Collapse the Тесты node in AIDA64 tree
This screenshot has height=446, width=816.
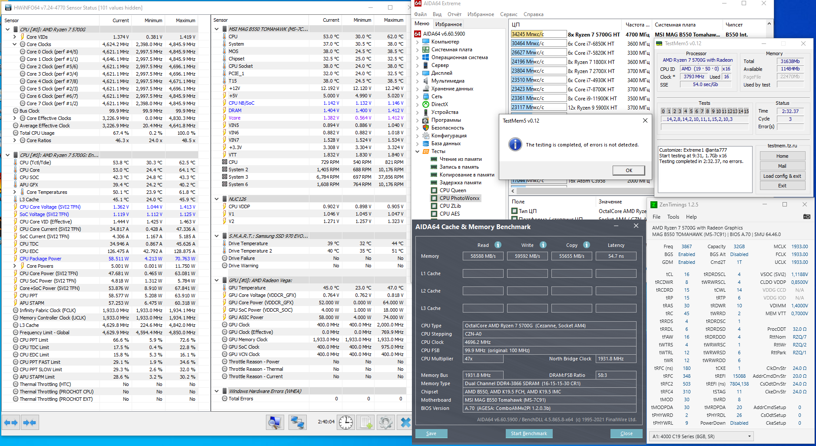[418, 151]
